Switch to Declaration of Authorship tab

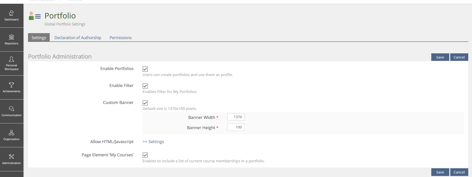tap(78, 38)
